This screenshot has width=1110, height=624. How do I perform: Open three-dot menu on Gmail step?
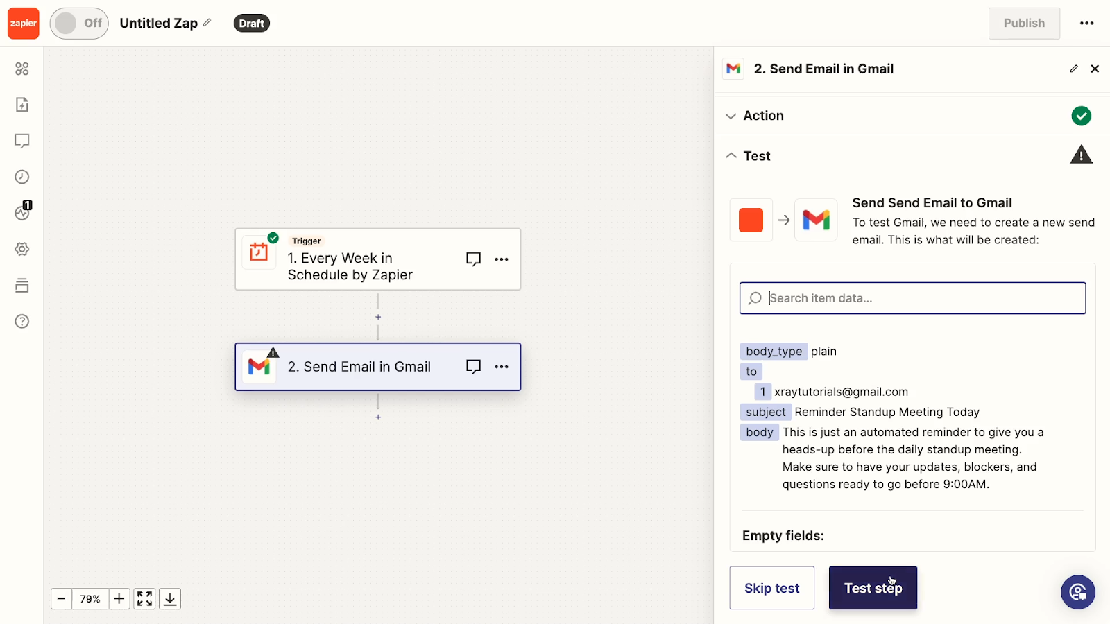(x=502, y=367)
